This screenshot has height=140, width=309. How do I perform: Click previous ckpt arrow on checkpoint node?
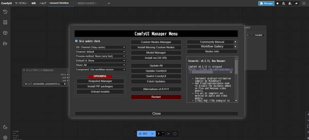pyautogui.click(x=26, y=84)
